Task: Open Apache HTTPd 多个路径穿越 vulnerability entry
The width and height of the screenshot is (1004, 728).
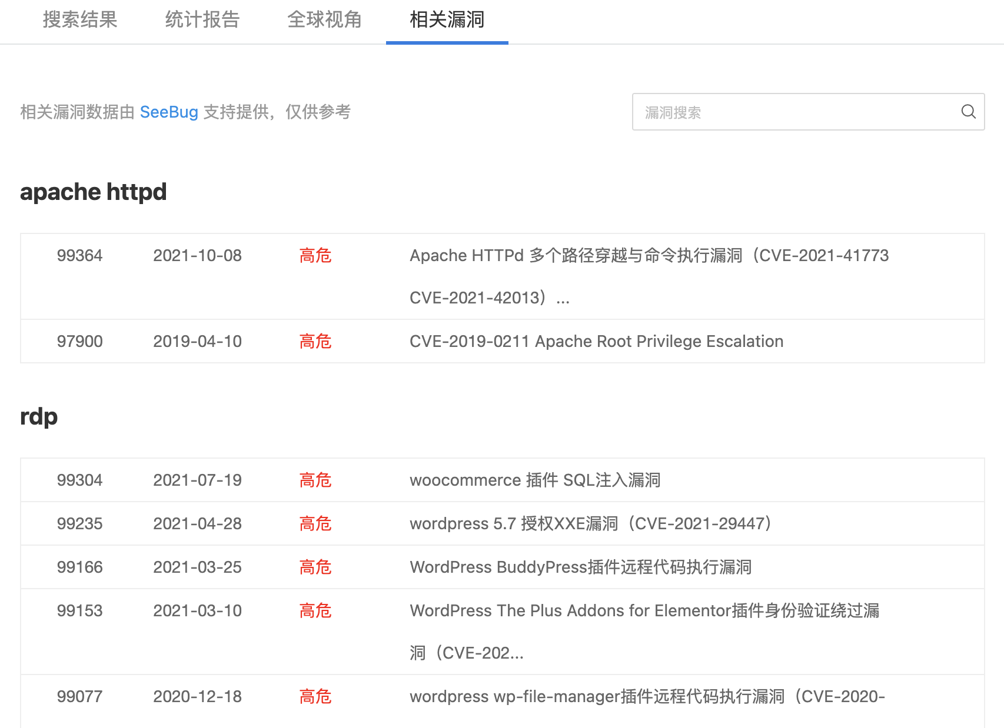Action: 649,276
